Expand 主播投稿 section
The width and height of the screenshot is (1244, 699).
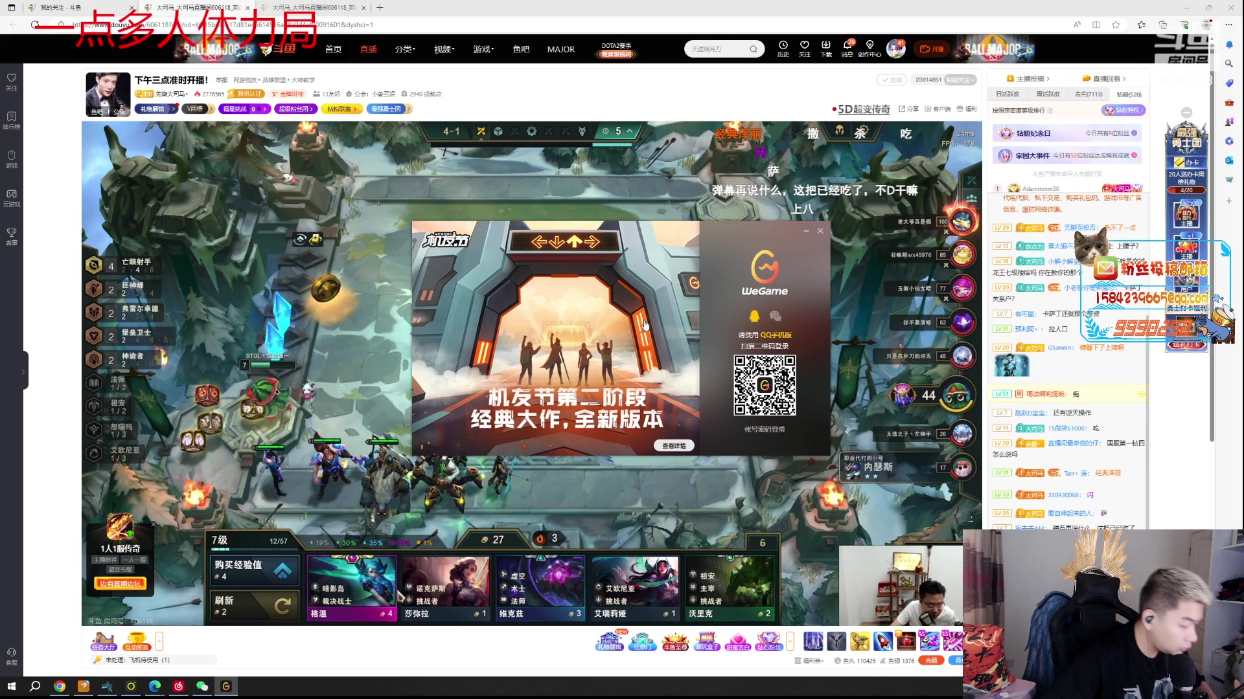[1028, 78]
